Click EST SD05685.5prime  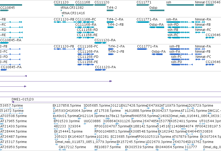[97, 106]
